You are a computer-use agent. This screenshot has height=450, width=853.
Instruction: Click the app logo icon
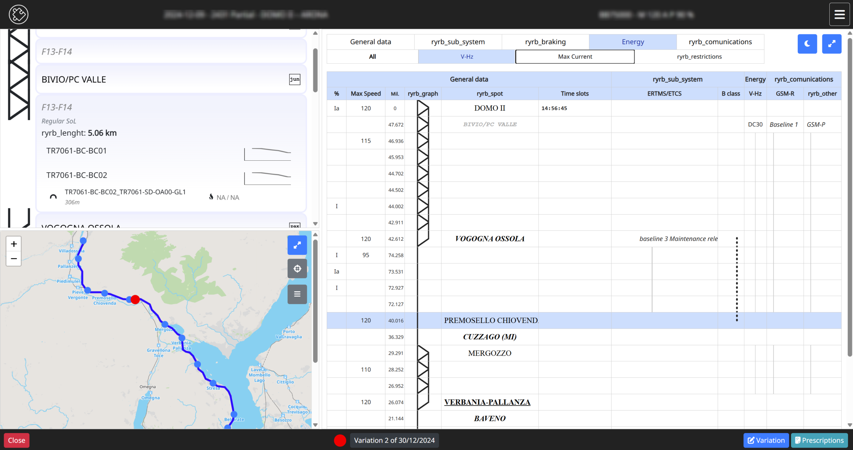pyautogui.click(x=18, y=14)
